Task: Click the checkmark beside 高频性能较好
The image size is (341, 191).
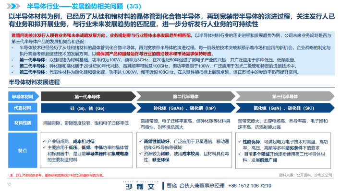Action: pos(141,141)
